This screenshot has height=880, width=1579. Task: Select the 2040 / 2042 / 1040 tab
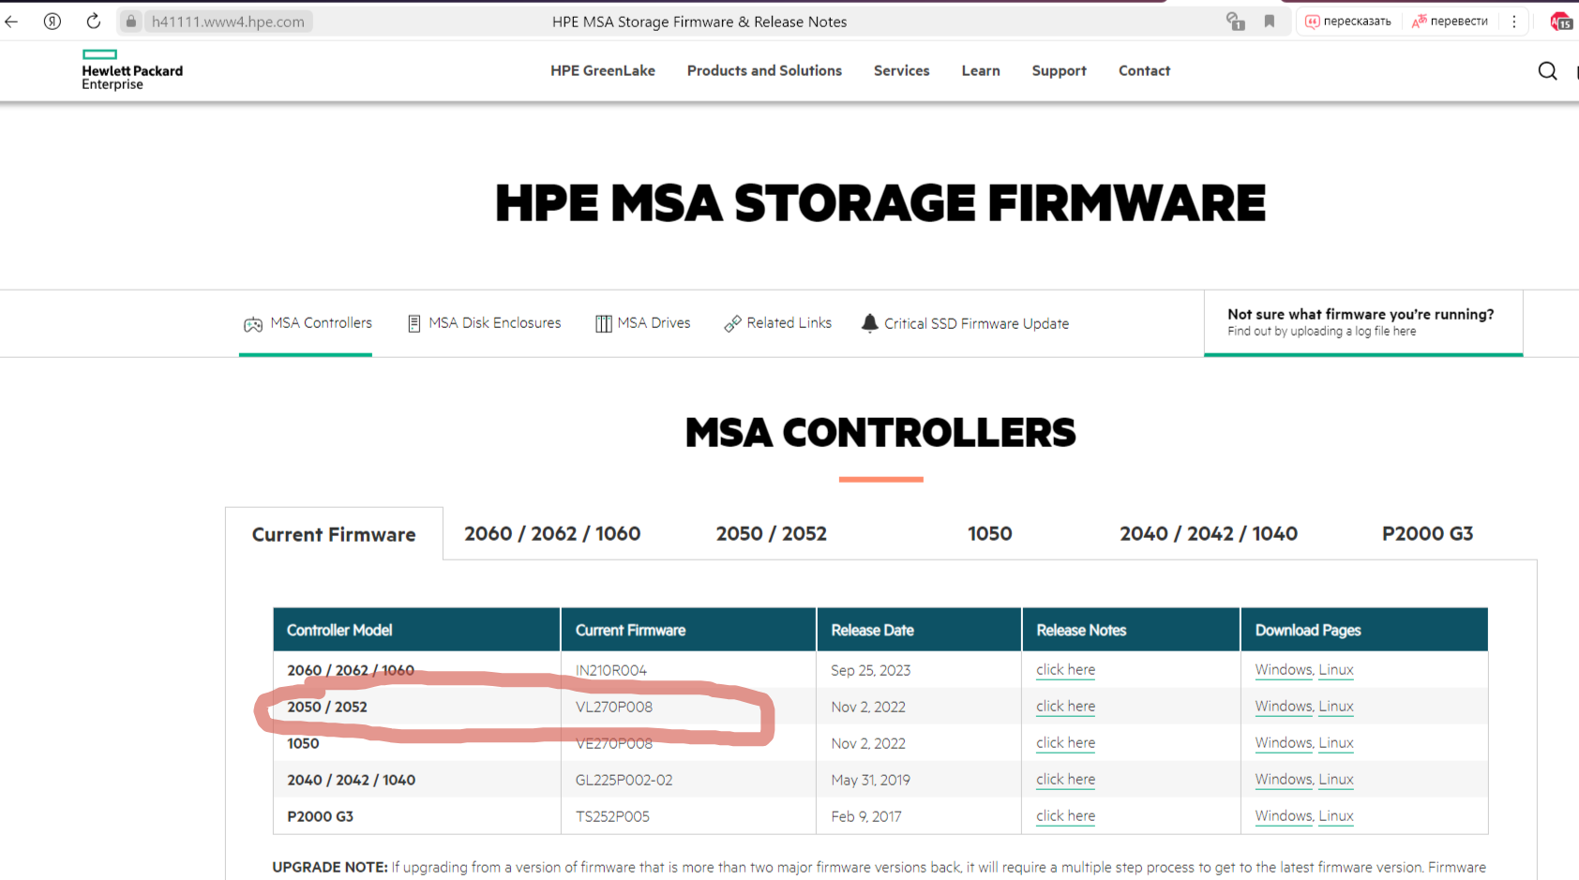click(1209, 533)
